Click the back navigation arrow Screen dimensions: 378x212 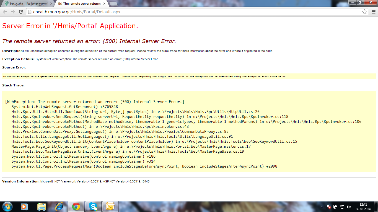pos(5,12)
